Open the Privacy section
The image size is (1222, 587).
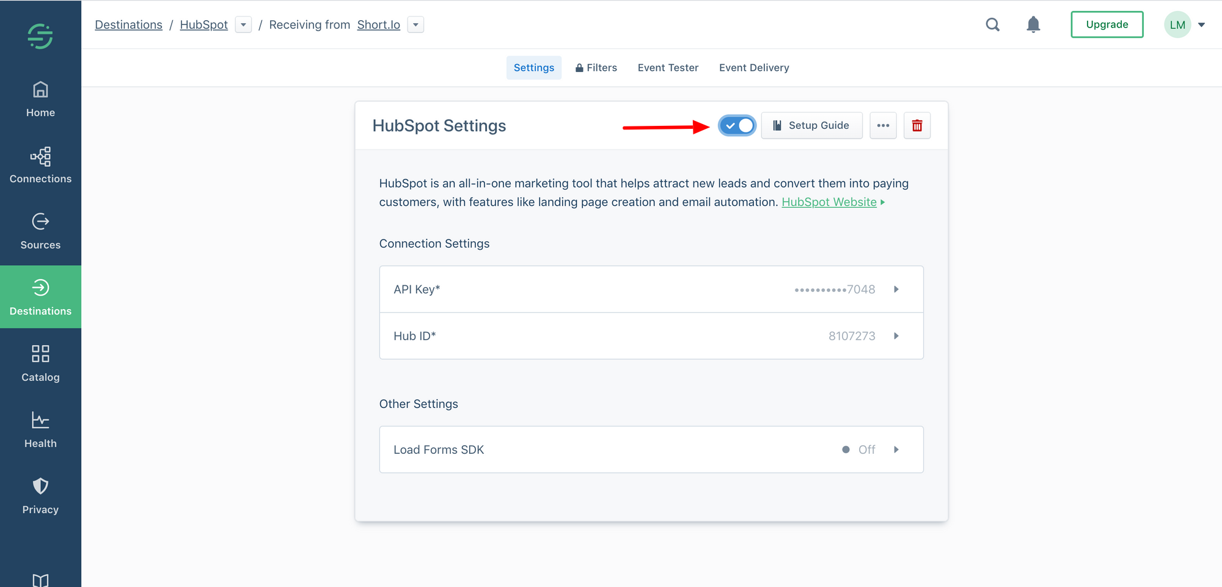pyautogui.click(x=39, y=494)
